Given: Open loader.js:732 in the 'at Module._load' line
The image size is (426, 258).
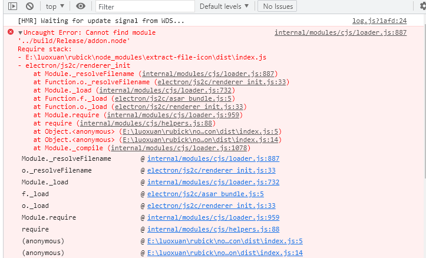Looking at the screenshot, I should [166, 90].
